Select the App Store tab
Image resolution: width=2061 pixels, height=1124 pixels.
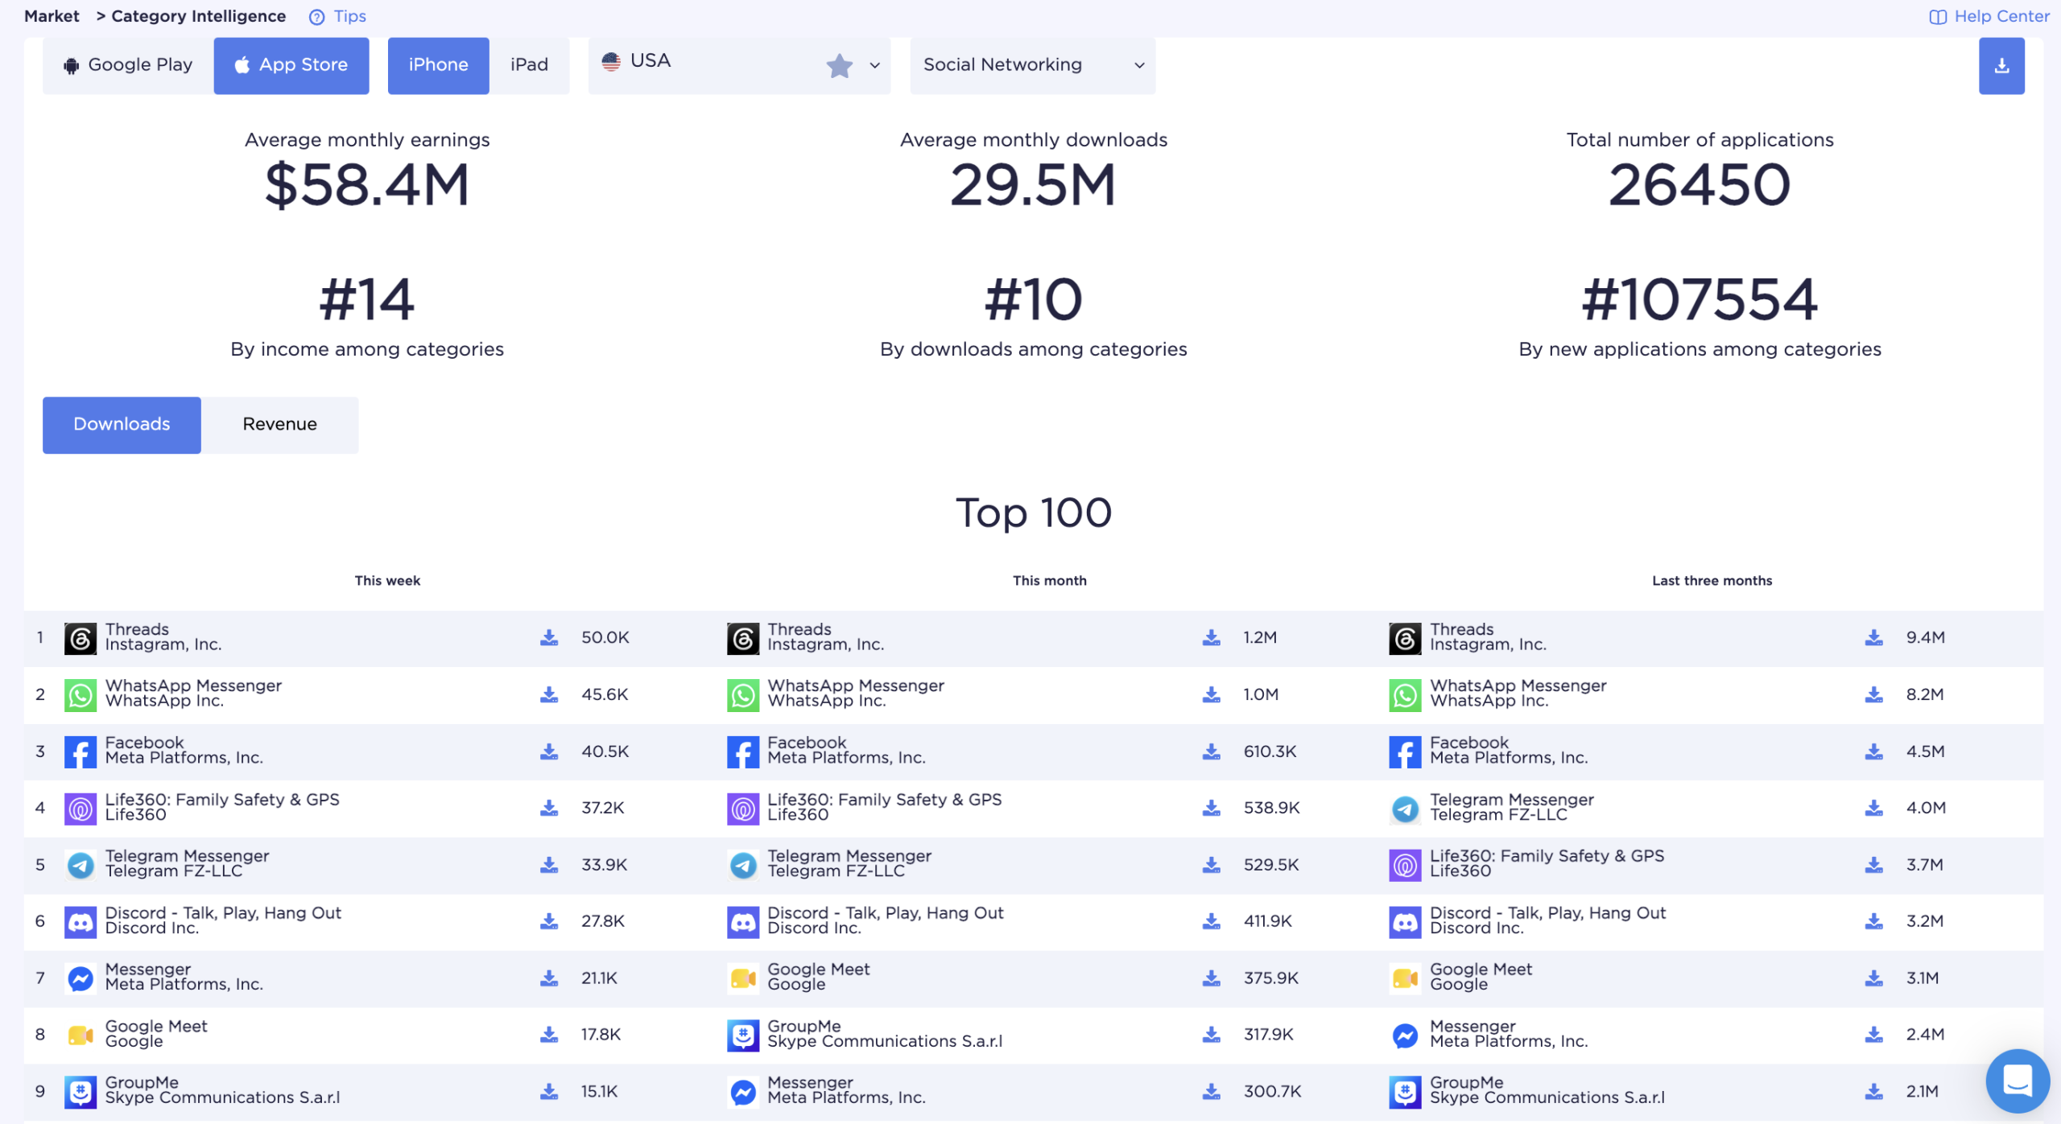point(291,66)
